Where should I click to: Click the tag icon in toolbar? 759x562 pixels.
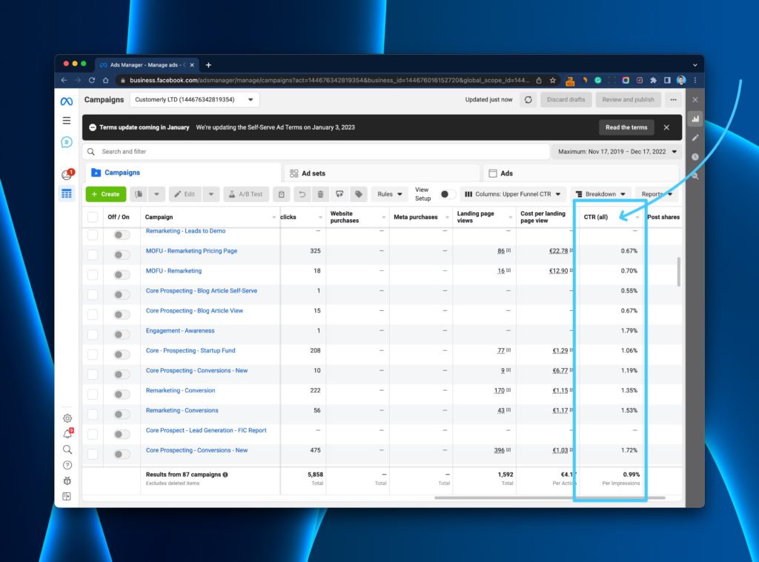358,194
